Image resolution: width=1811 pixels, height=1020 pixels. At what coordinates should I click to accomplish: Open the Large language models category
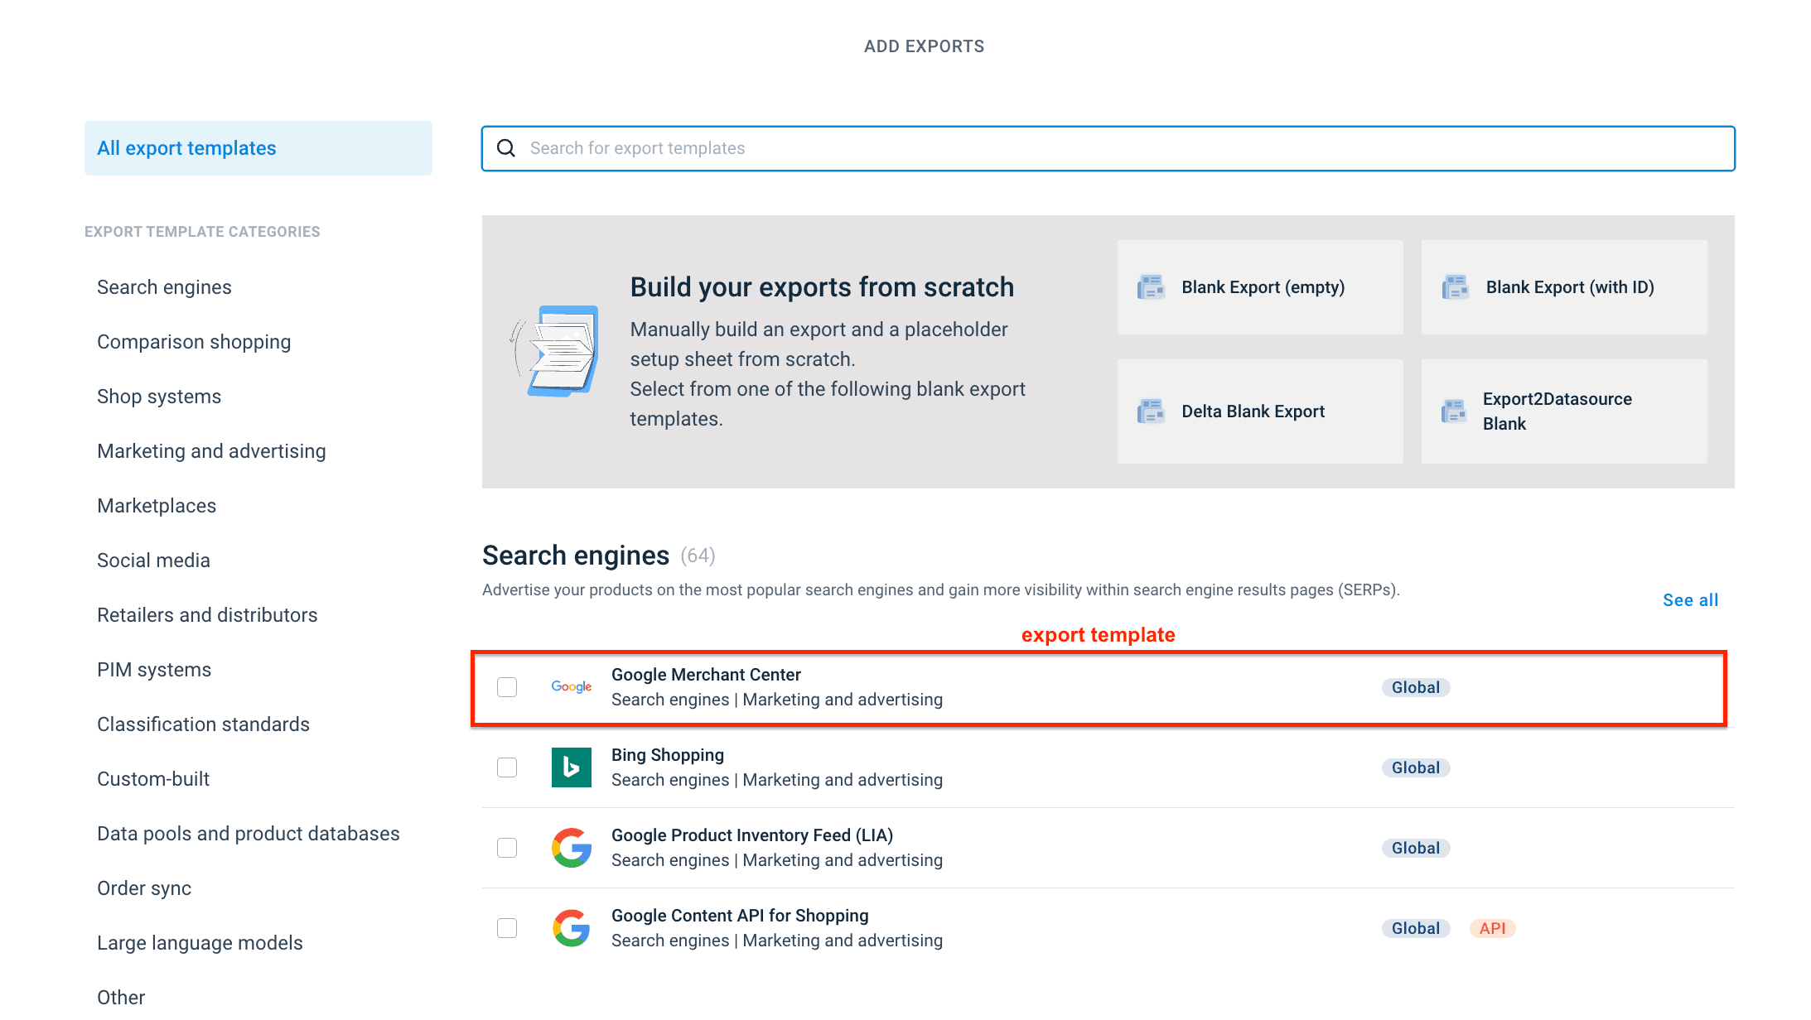pos(200,943)
